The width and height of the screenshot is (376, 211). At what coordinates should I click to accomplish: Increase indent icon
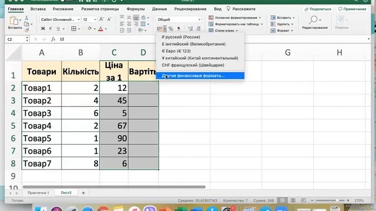pos(129,30)
